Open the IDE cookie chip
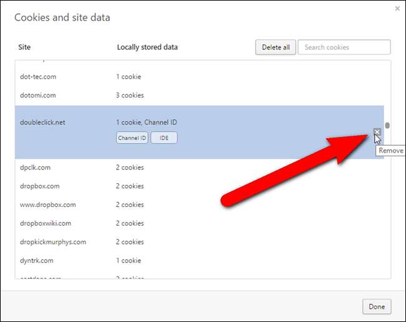406x322 pixels. (x=164, y=138)
